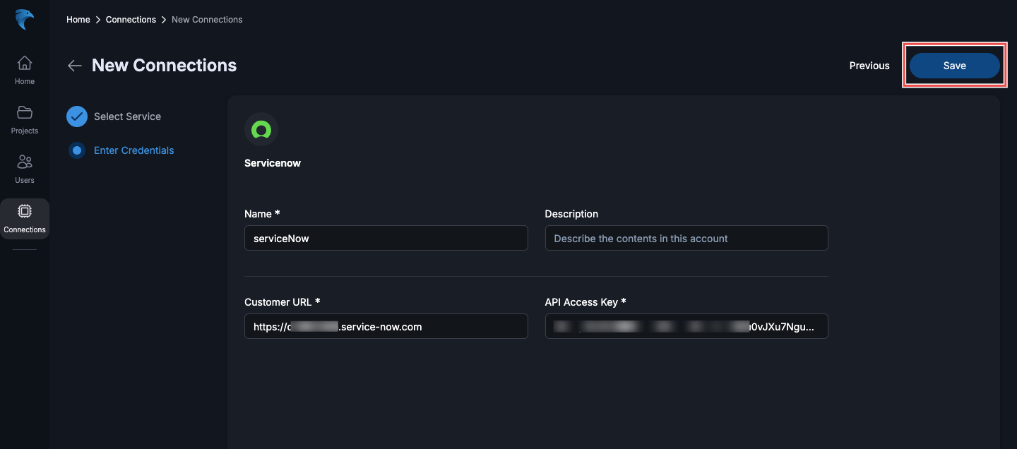Viewport: 1017px width, 449px height.
Task: Click Home in the breadcrumb trail
Action: coord(78,19)
